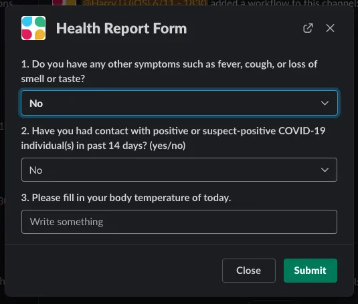This screenshot has width=358, height=304.
Task: Submit the health report form
Action: pyautogui.click(x=310, y=271)
